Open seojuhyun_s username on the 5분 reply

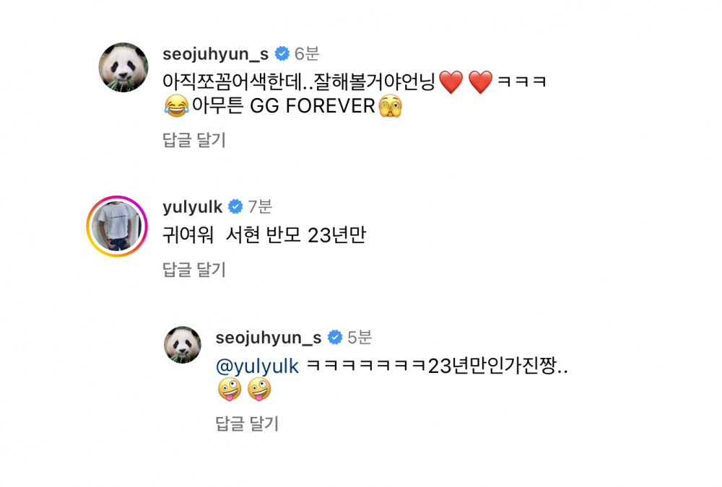tap(269, 338)
